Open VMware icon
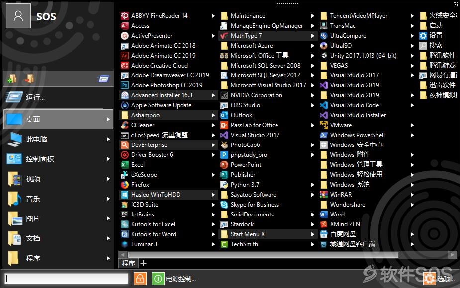460x288 pixels. (x=324, y=125)
